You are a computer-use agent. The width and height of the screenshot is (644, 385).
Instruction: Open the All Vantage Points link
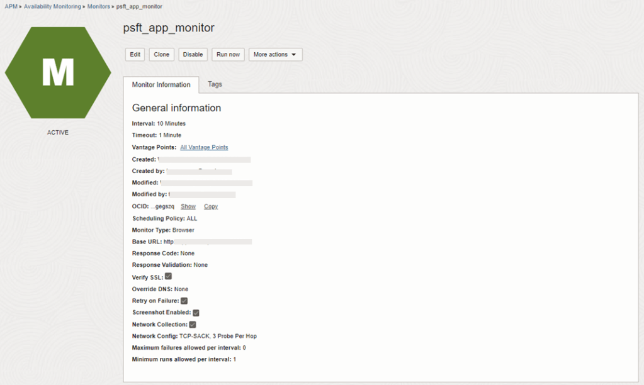coord(204,147)
